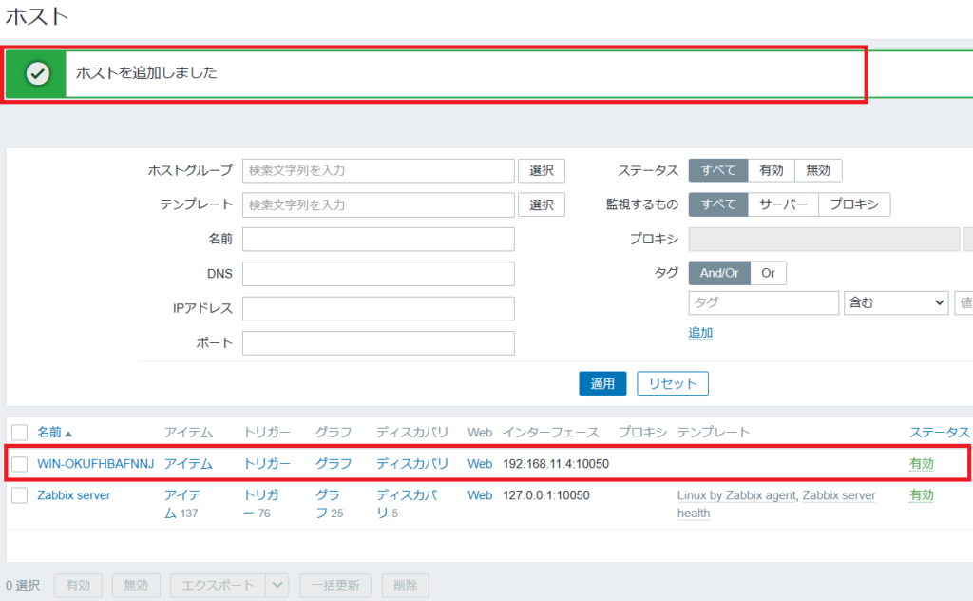Click inside the IPアドレス input field
Viewport: 973px width, 601px height.
[x=378, y=308]
